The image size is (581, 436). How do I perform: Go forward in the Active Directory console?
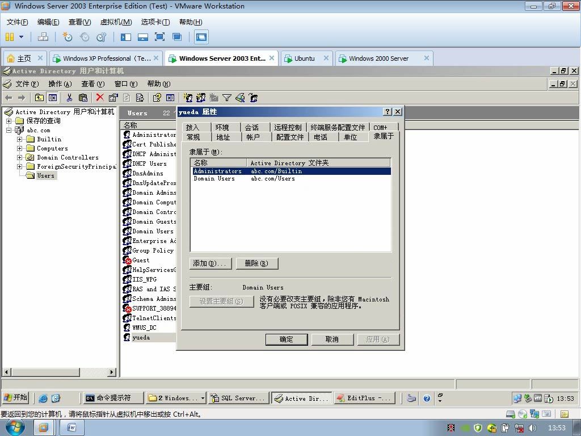[22, 98]
